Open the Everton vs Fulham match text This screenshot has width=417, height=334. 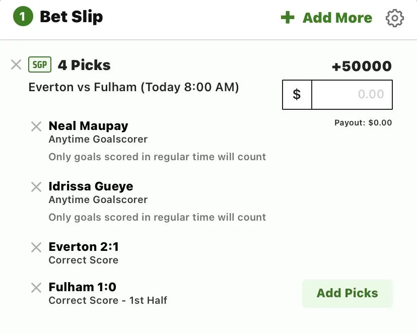pyautogui.click(x=133, y=87)
